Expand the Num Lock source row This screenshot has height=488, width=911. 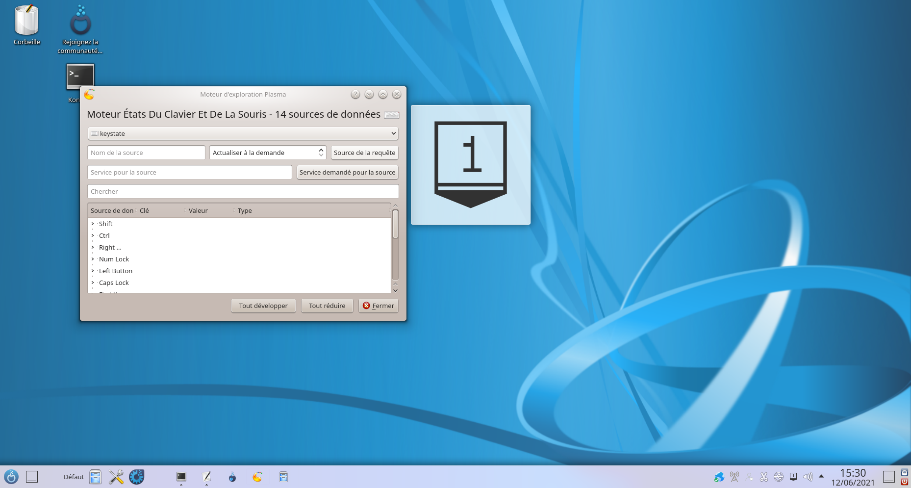pyautogui.click(x=93, y=259)
